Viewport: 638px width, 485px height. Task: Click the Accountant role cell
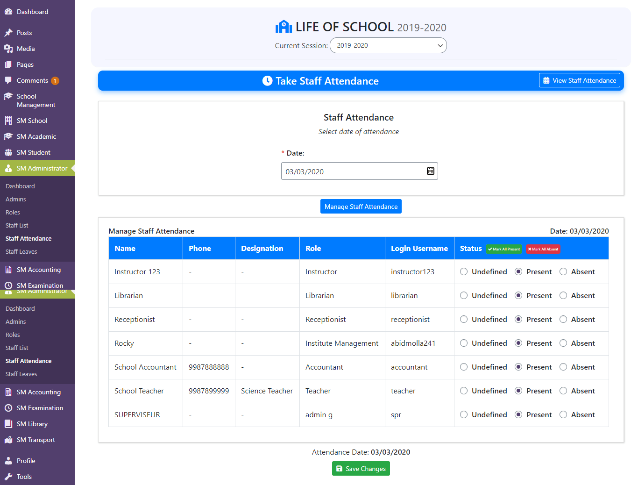[x=342, y=367]
